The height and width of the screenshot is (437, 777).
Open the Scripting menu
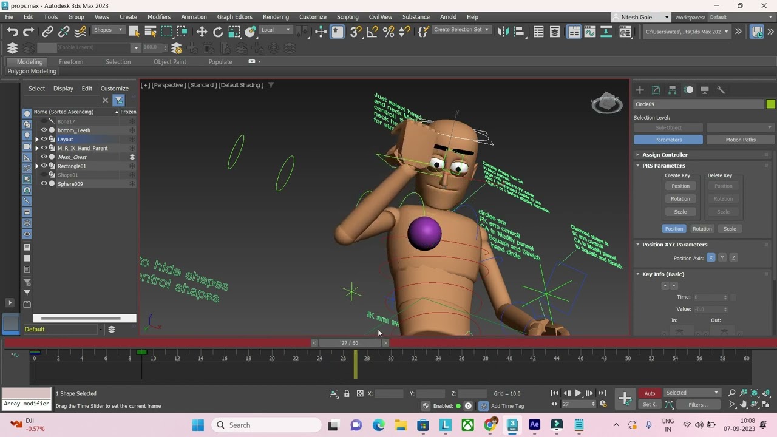pyautogui.click(x=348, y=17)
